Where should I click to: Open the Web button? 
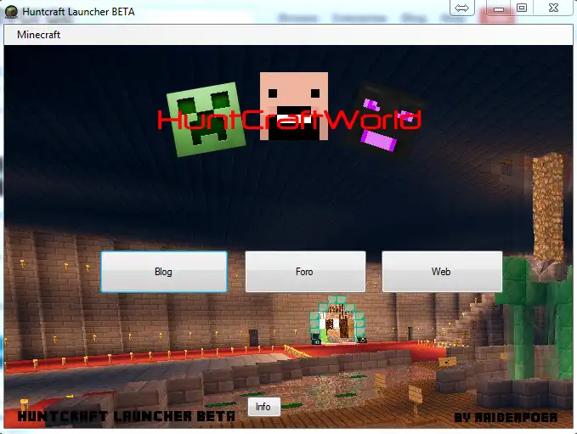(x=442, y=272)
